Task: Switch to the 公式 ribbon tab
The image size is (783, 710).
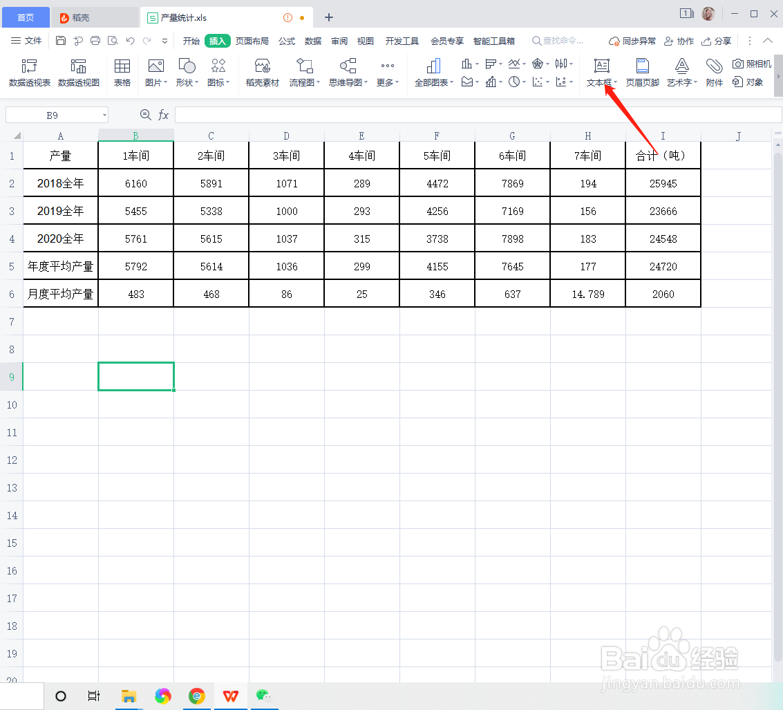Action: pos(286,41)
